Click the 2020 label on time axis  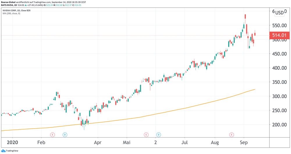point(13,142)
